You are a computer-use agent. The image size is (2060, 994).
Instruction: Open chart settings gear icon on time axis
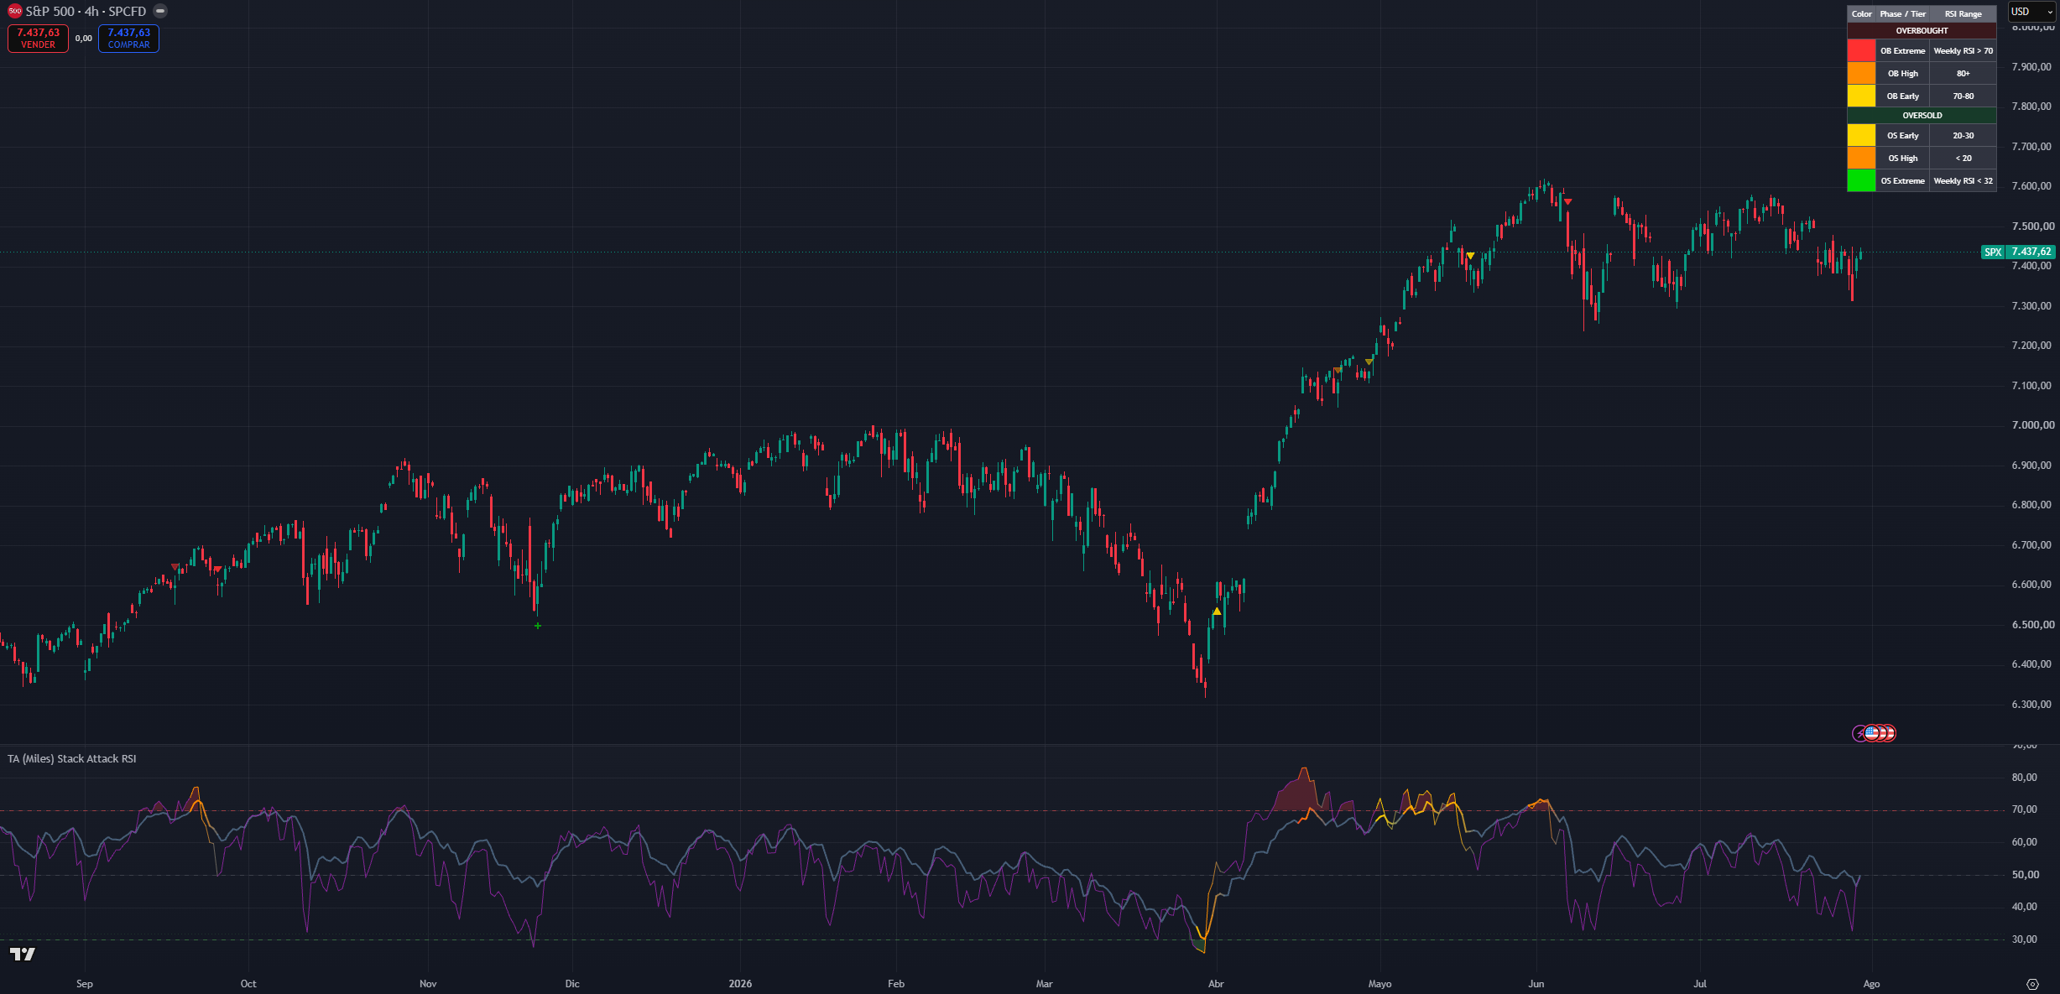pyautogui.click(x=2032, y=984)
